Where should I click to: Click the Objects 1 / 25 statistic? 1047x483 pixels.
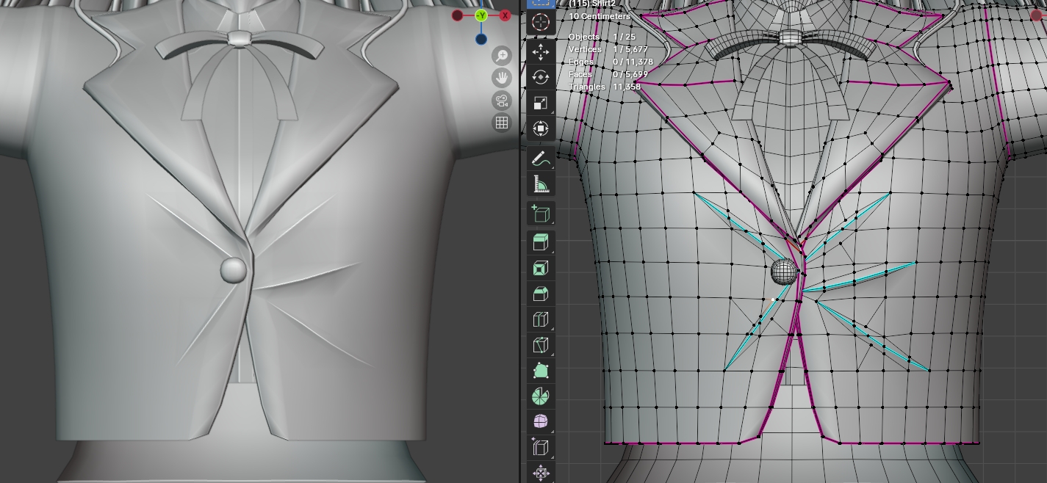[x=602, y=37]
